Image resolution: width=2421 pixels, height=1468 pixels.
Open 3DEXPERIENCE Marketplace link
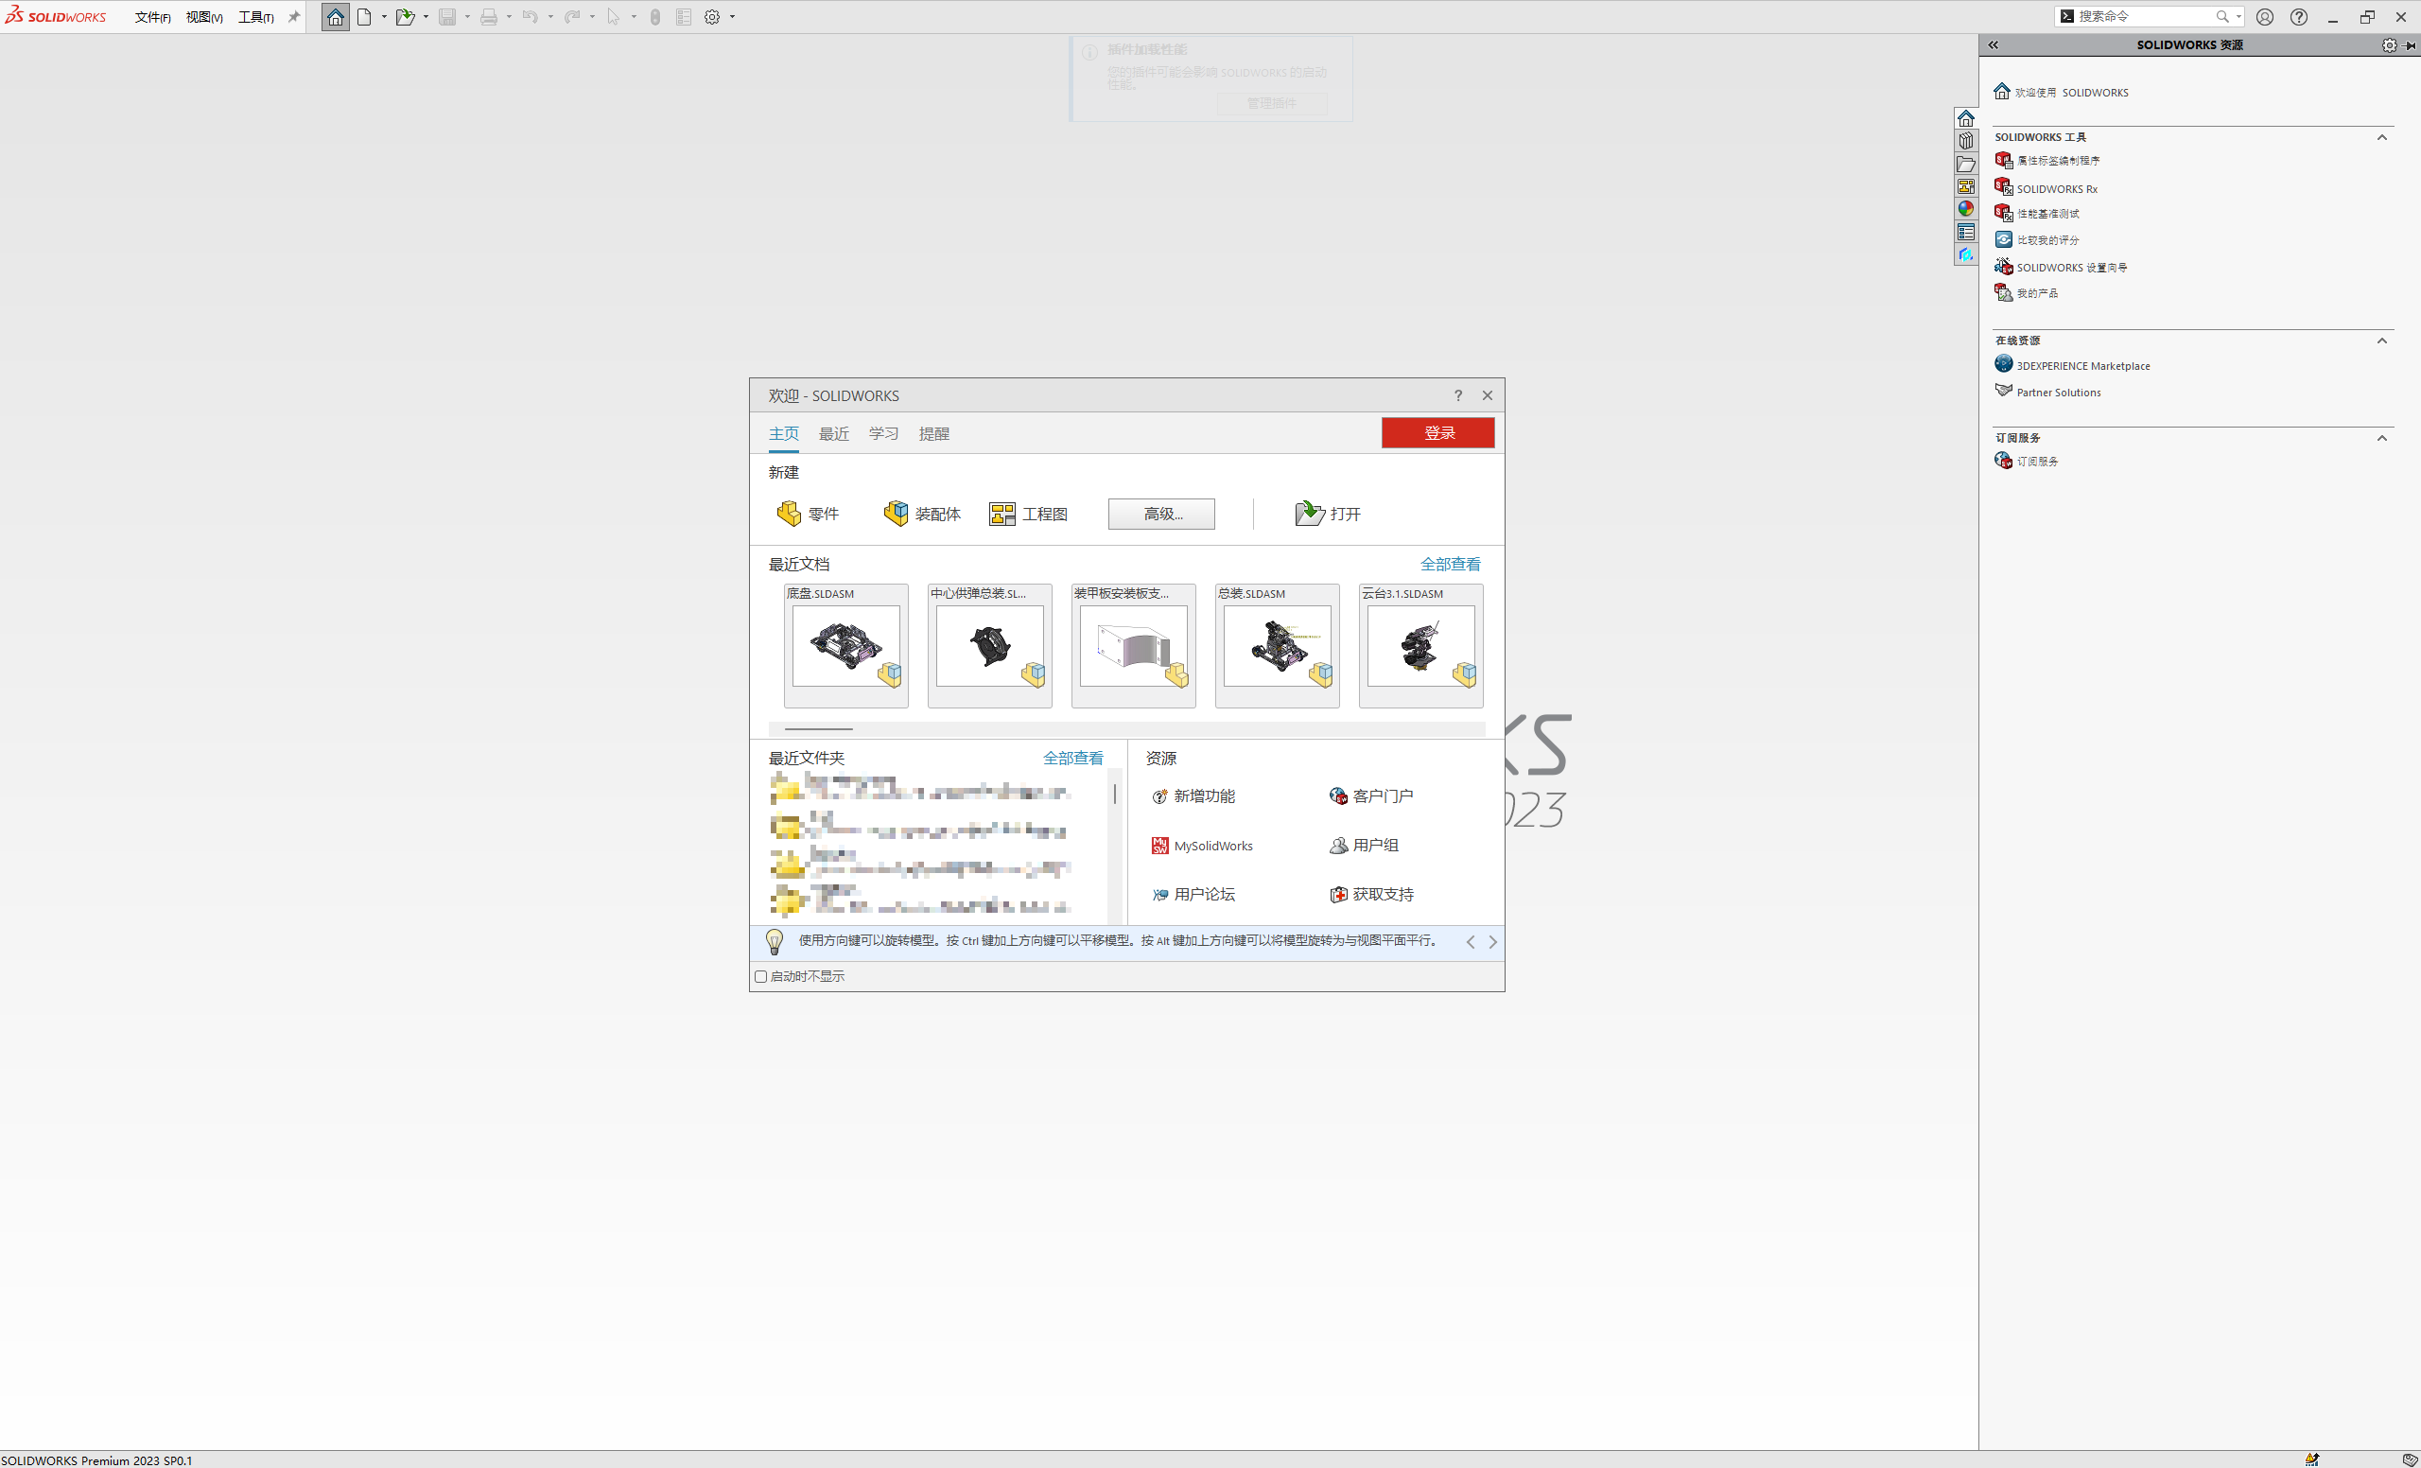pyautogui.click(x=2072, y=364)
